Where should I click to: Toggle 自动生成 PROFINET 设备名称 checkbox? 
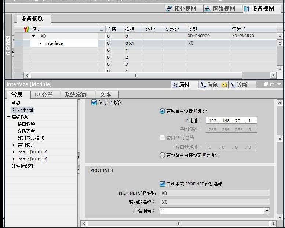tap(162, 184)
